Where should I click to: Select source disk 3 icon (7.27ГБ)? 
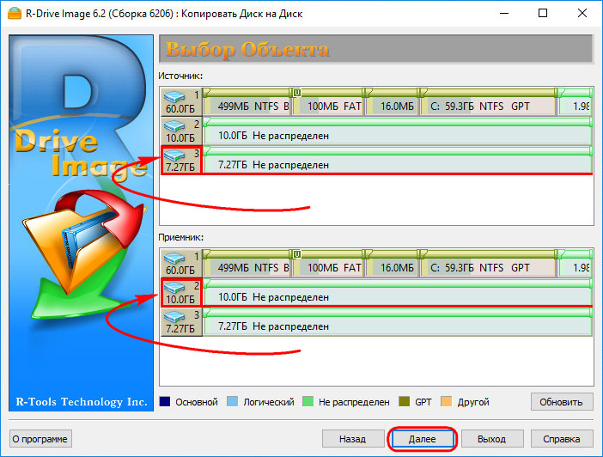coord(180,160)
